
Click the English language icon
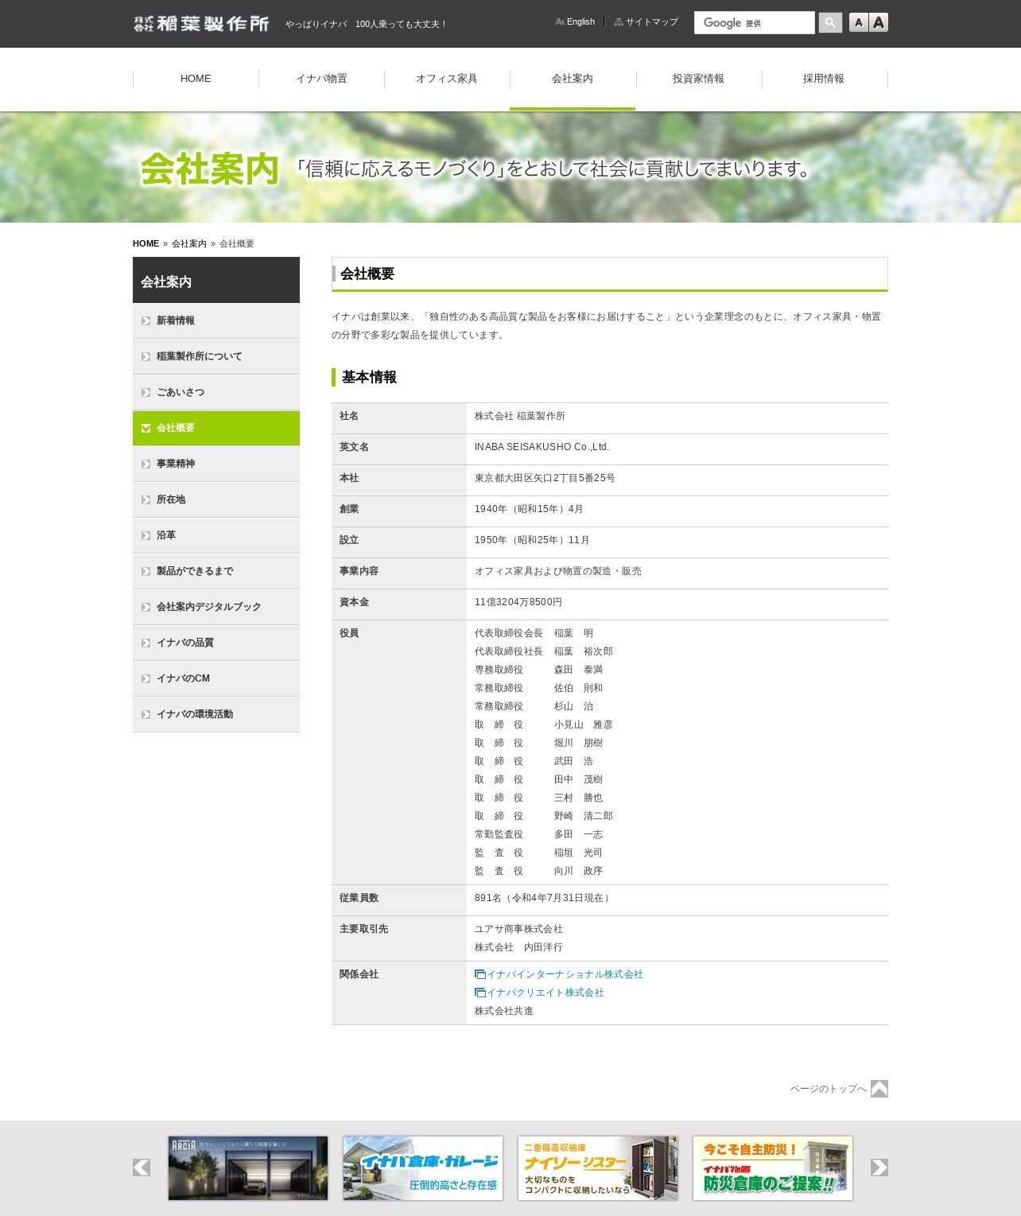click(x=560, y=22)
